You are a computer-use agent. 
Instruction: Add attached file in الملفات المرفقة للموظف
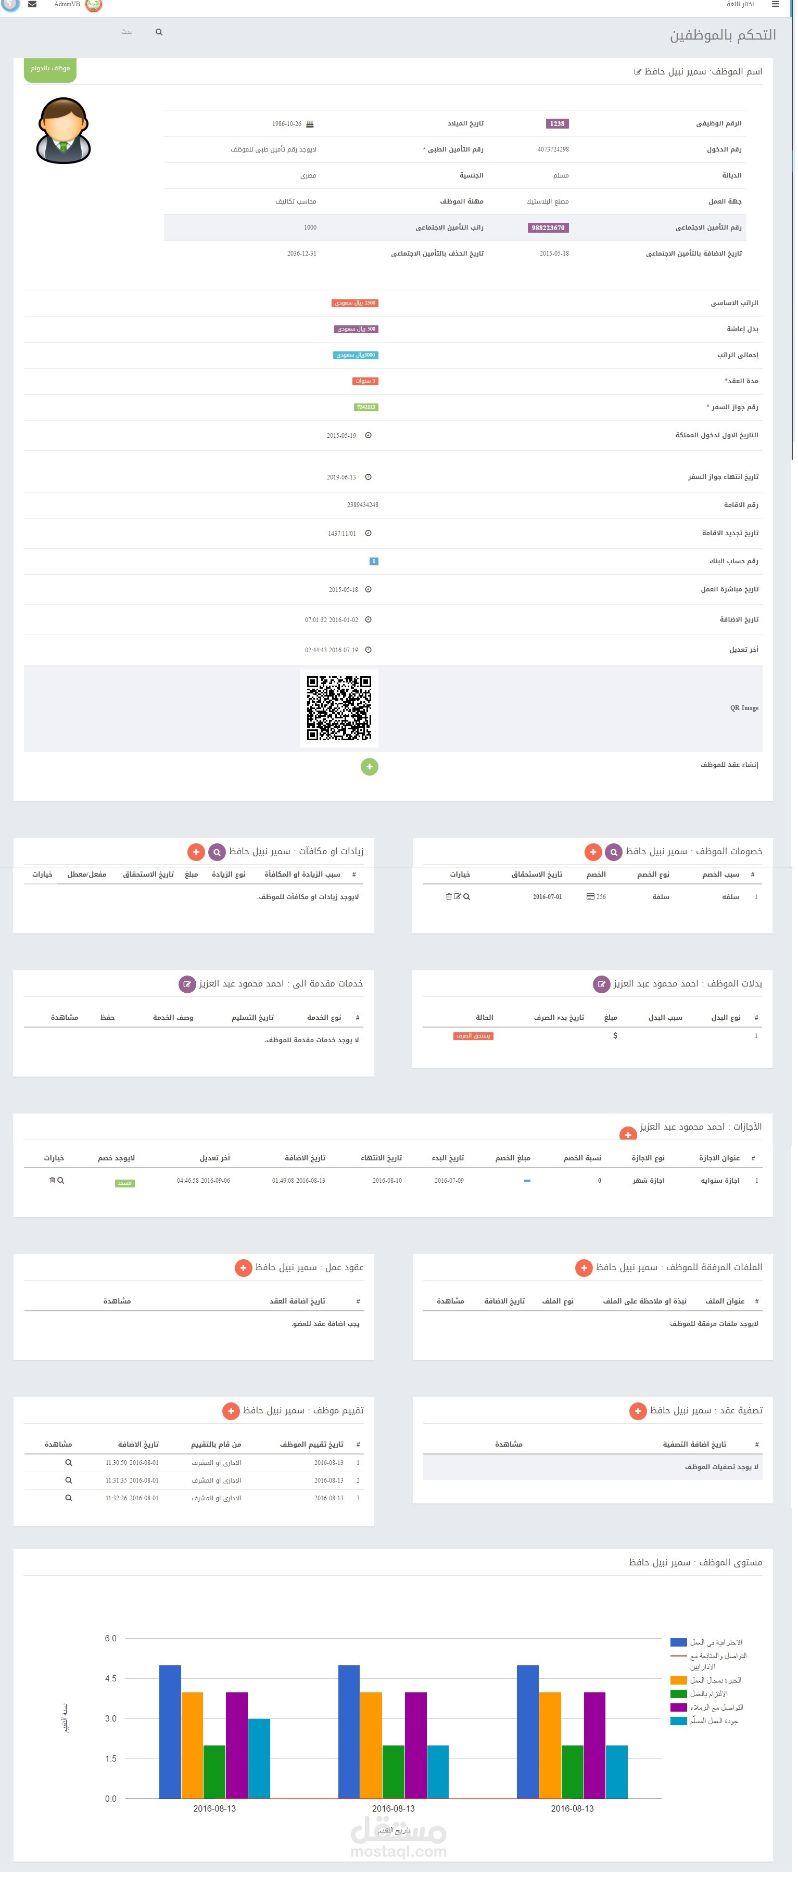584,1267
